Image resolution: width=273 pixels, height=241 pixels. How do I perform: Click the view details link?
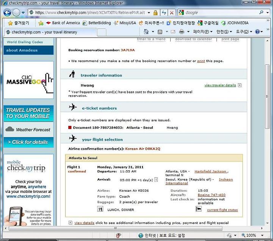point(84,223)
